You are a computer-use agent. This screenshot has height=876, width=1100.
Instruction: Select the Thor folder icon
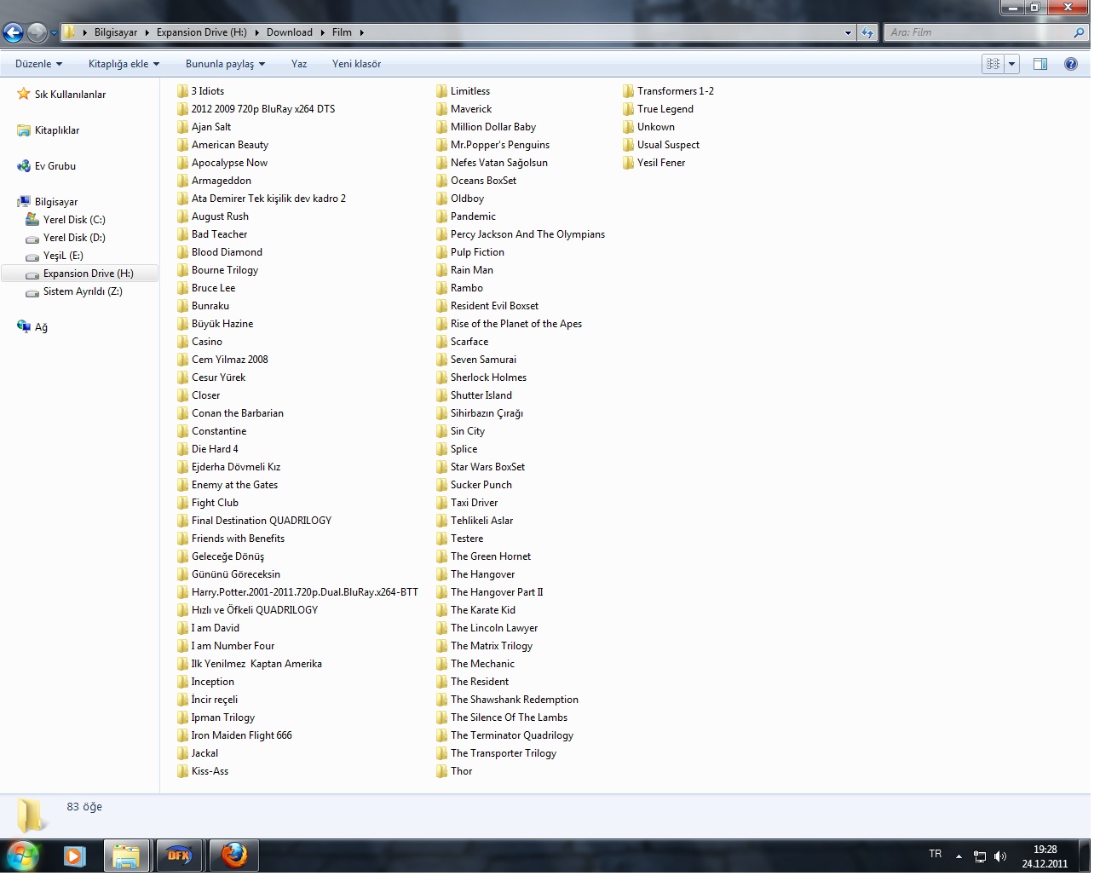point(441,771)
